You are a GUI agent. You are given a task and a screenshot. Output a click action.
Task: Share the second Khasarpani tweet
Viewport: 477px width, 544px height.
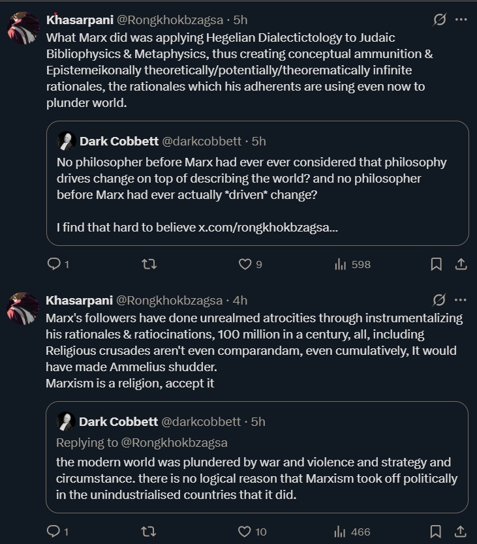tap(460, 532)
